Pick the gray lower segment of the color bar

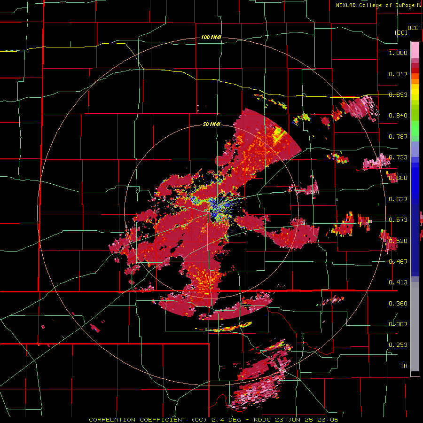click(415, 327)
